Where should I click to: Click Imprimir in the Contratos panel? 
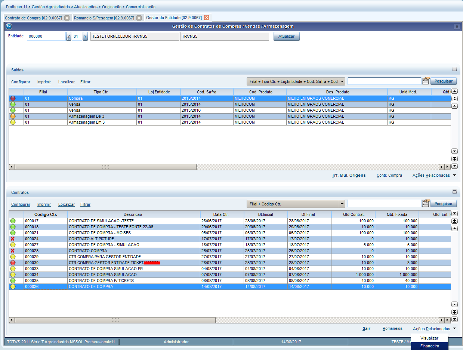44,204
